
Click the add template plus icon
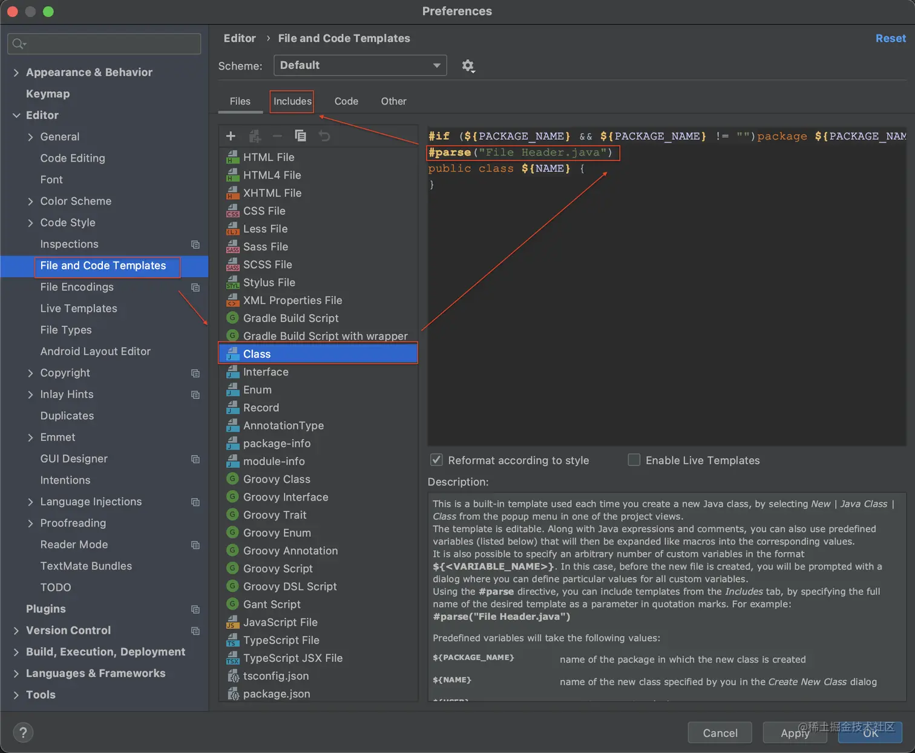point(231,136)
